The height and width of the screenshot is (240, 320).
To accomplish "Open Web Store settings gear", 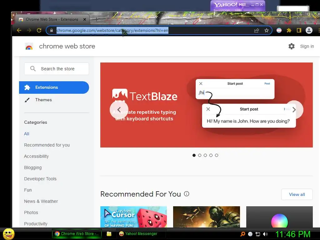I will pos(292,46).
